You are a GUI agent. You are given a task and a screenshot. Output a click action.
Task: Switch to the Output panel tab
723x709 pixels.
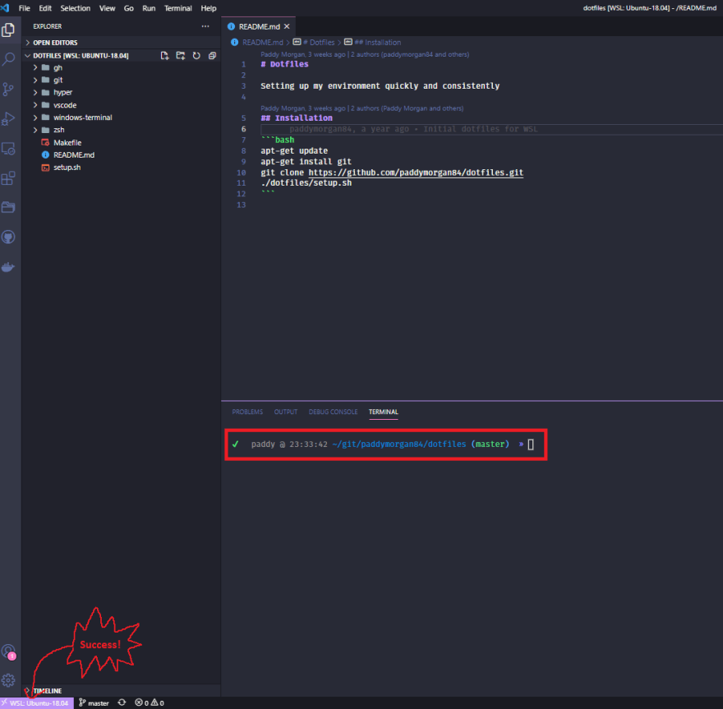pyautogui.click(x=285, y=412)
